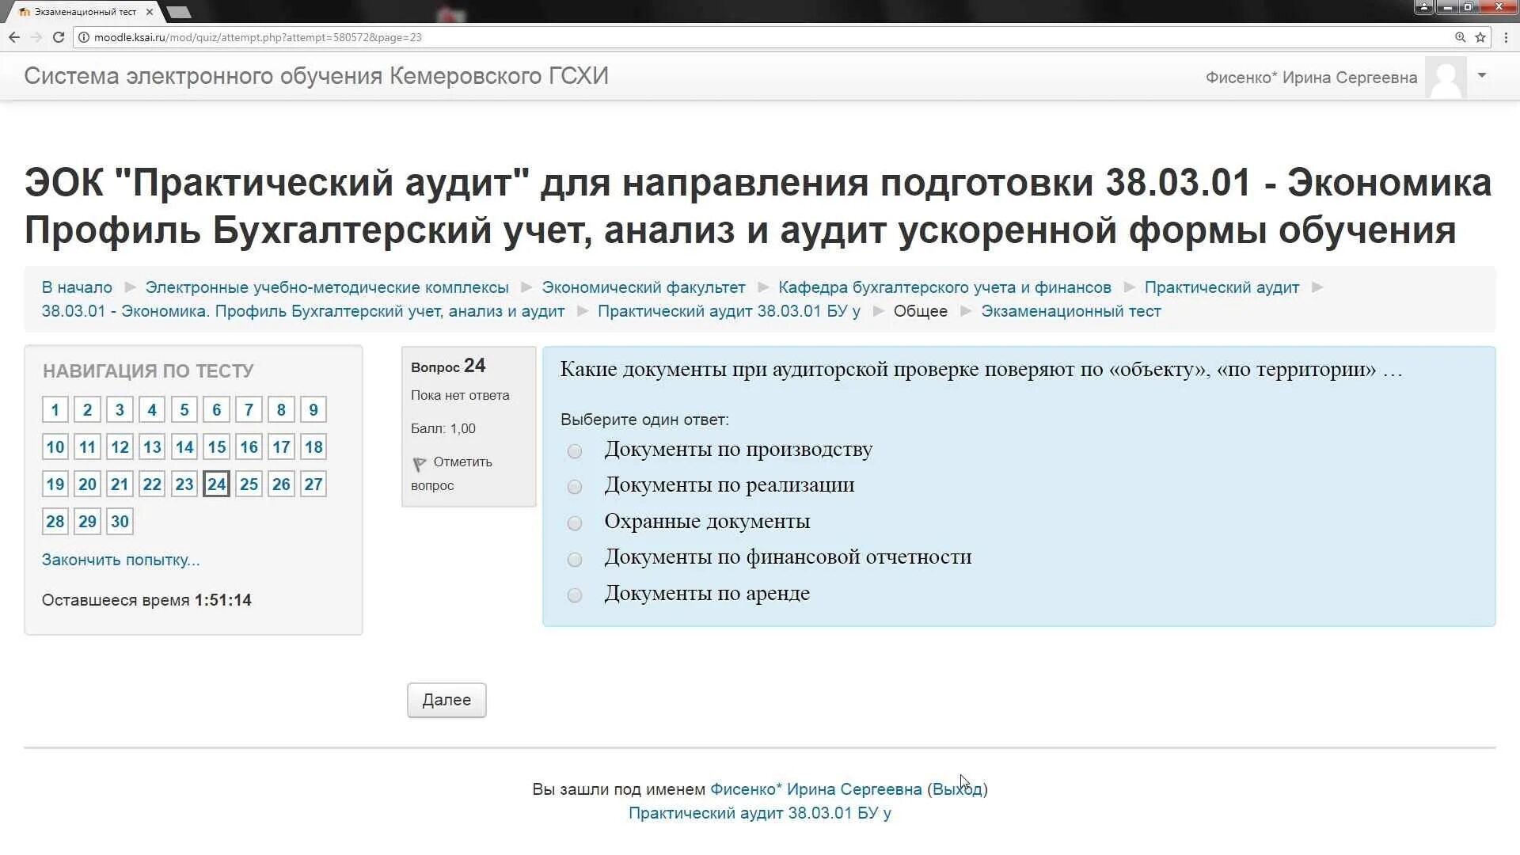Click the Отметить вопрос flag link text
The width and height of the screenshot is (1520, 855).
452,473
